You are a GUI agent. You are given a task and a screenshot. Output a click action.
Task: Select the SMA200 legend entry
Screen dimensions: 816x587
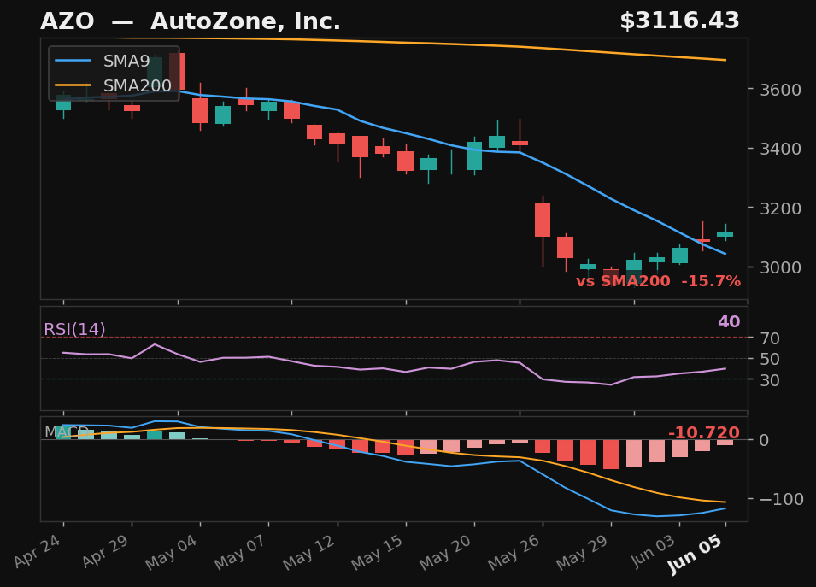(x=113, y=85)
